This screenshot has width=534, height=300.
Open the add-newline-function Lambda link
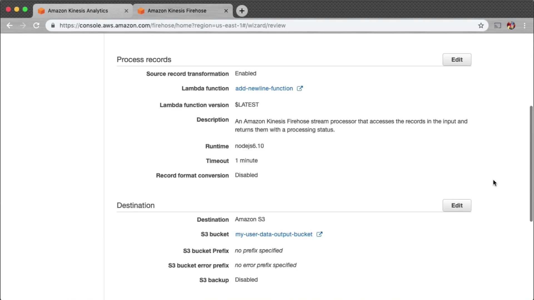tap(264, 88)
